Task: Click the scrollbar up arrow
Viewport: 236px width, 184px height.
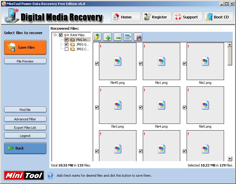Action: point(230,45)
